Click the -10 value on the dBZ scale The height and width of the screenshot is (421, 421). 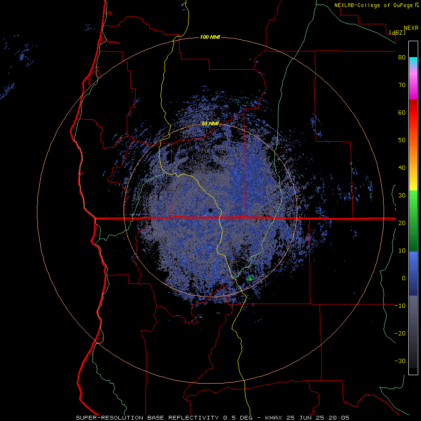400,306
